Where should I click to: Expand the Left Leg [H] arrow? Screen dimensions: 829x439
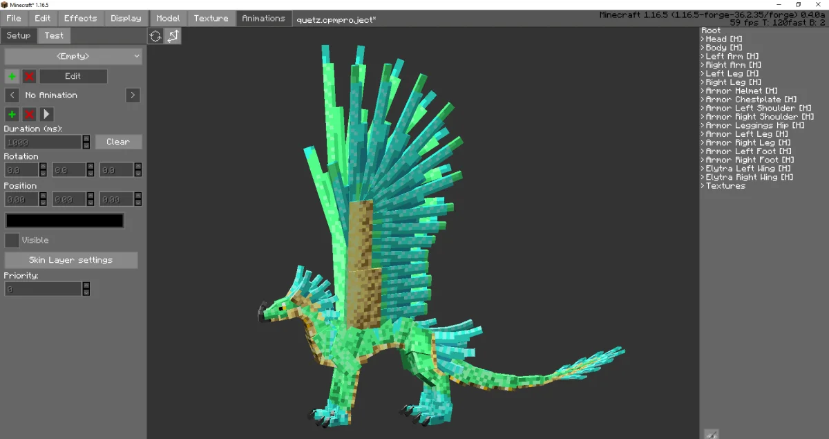[703, 74]
